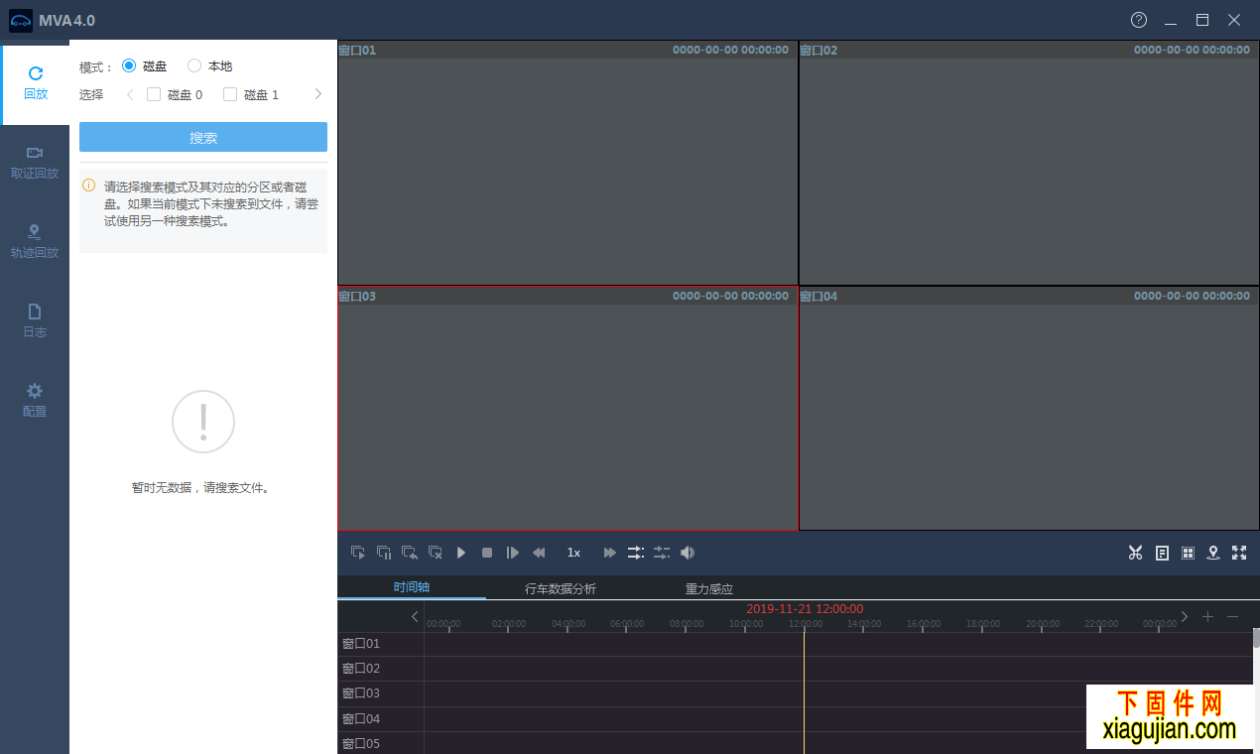Open 取证回放 evidence playback section
This screenshot has height=754, width=1260.
pyautogui.click(x=35, y=163)
